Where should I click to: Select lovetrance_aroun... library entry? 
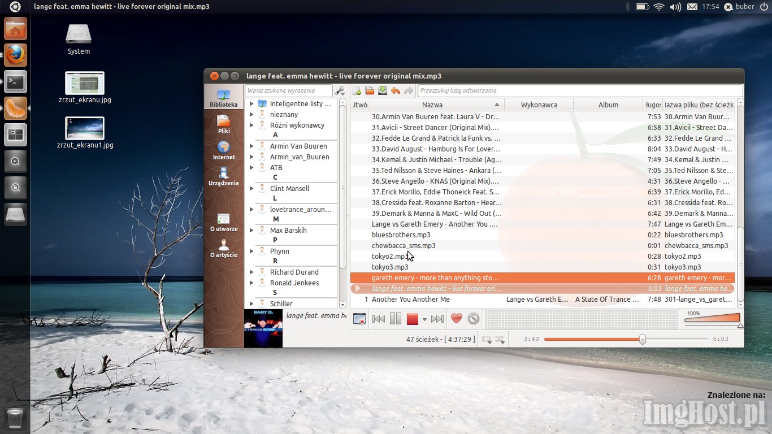(301, 210)
